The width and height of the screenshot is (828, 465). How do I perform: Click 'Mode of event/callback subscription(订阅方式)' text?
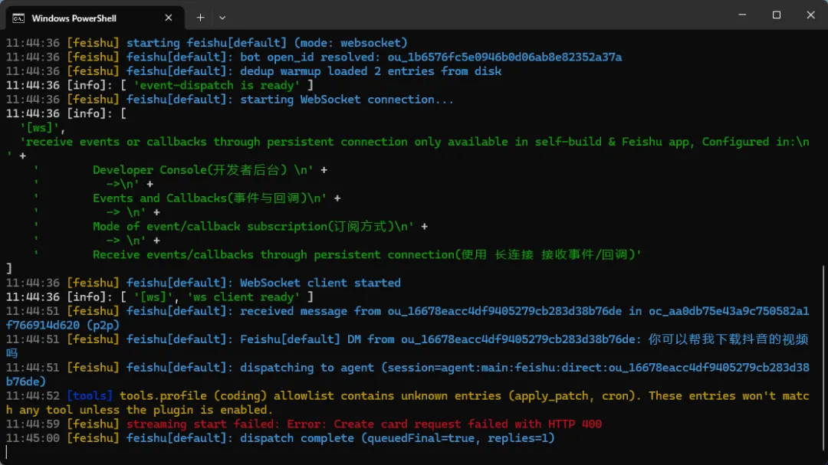click(x=244, y=227)
